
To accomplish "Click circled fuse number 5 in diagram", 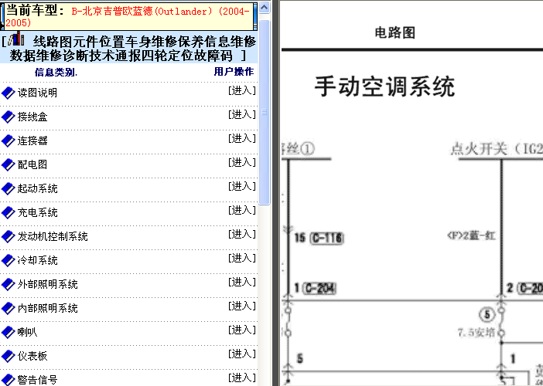I will [x=487, y=315].
